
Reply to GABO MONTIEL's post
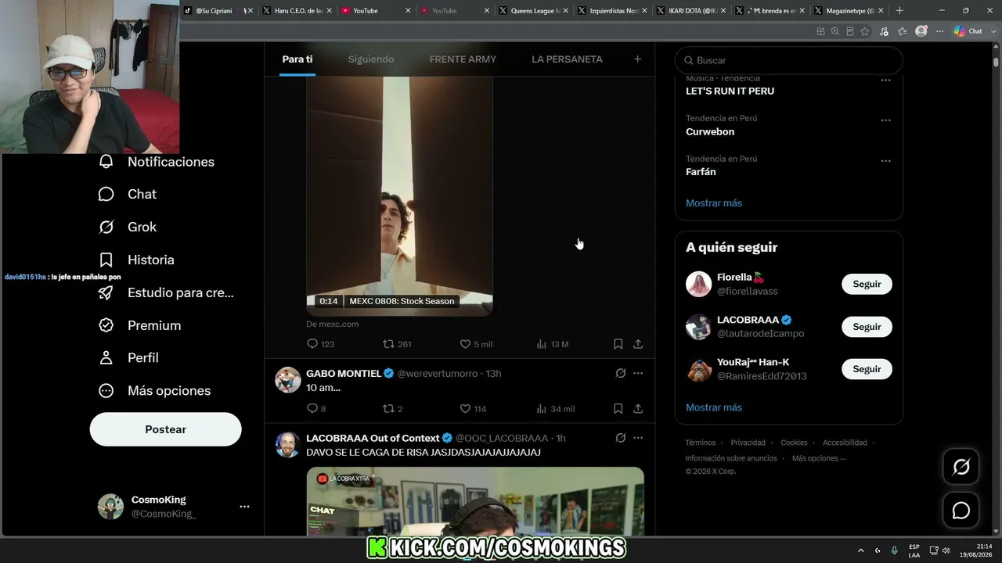pyautogui.click(x=316, y=408)
